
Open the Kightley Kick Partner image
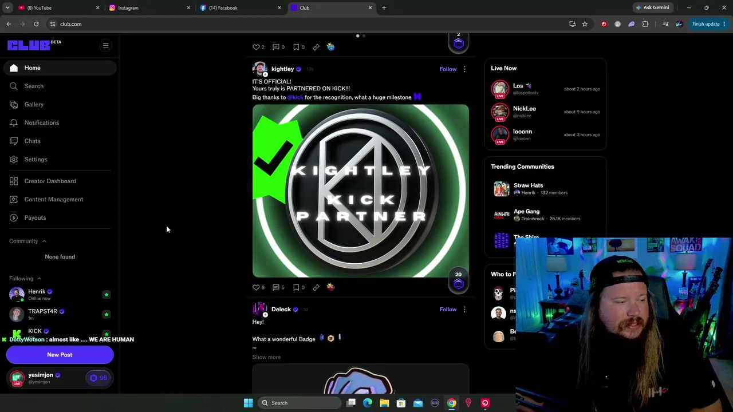click(x=360, y=191)
